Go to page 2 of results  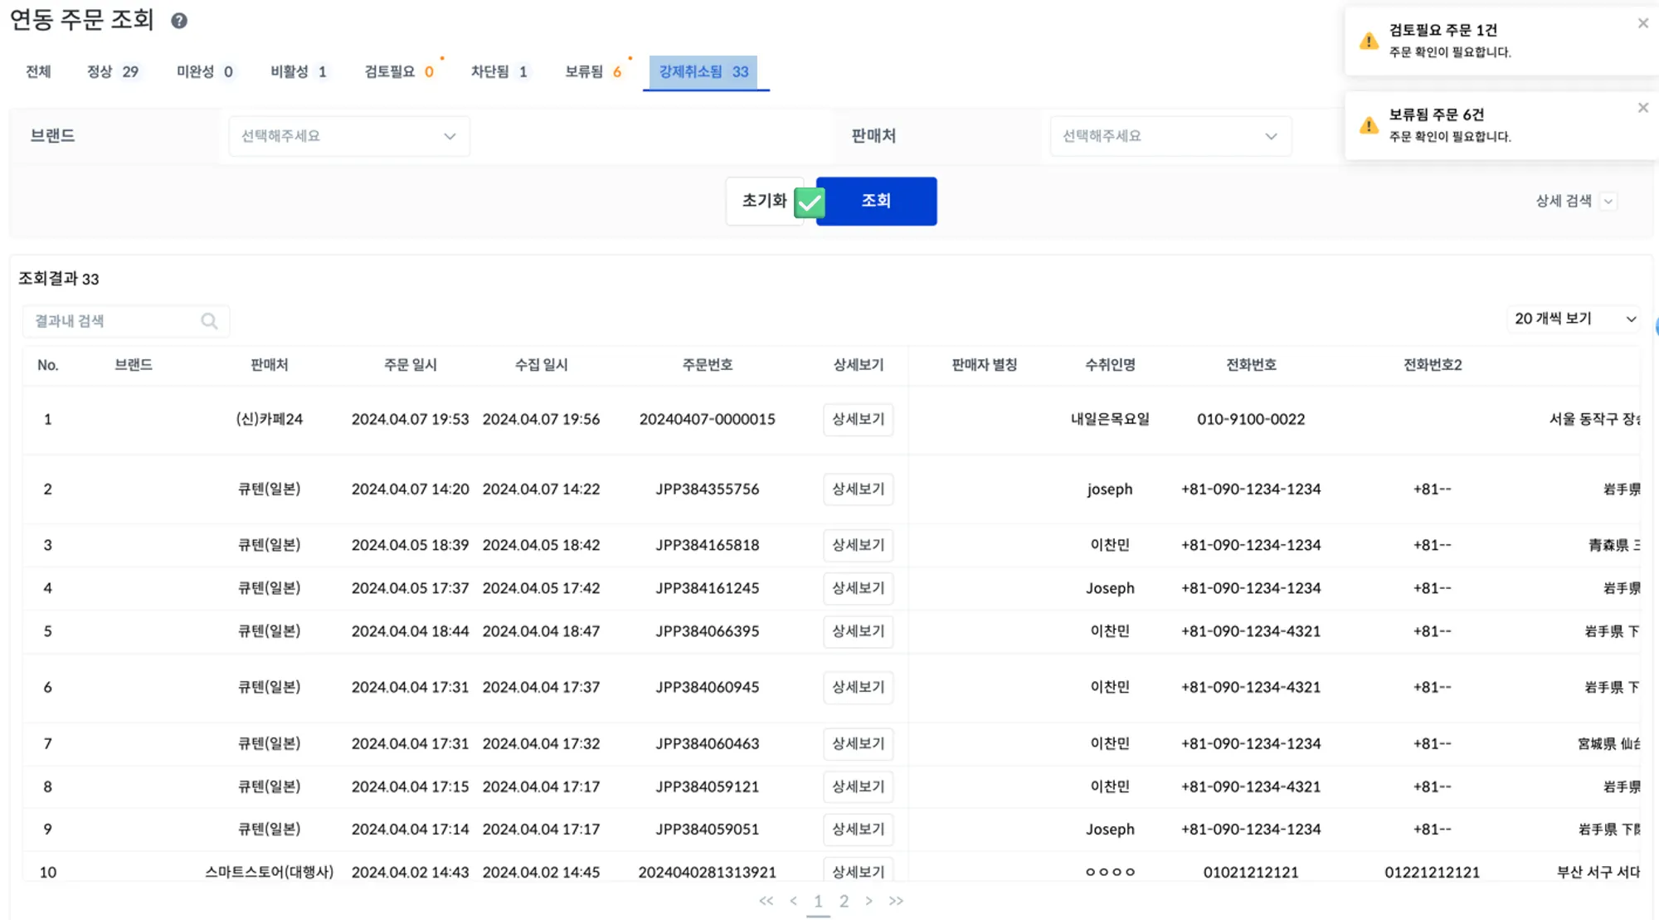click(x=844, y=901)
